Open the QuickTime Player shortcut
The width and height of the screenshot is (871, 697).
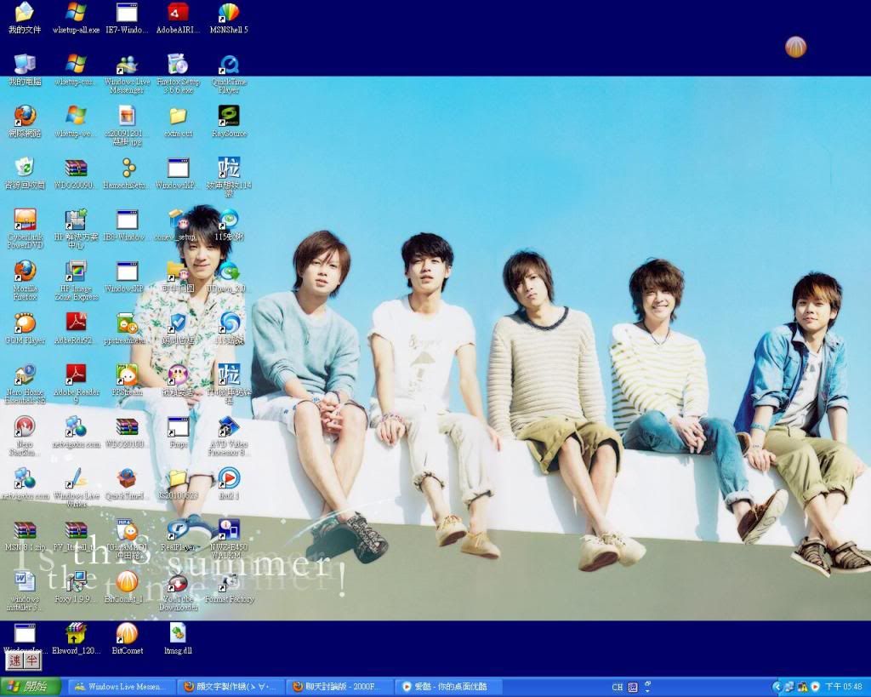coord(228,66)
